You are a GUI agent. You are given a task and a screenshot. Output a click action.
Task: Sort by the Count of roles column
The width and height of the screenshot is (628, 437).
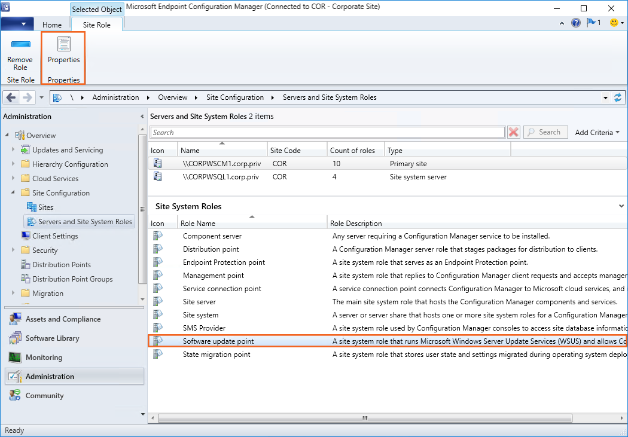[353, 151]
